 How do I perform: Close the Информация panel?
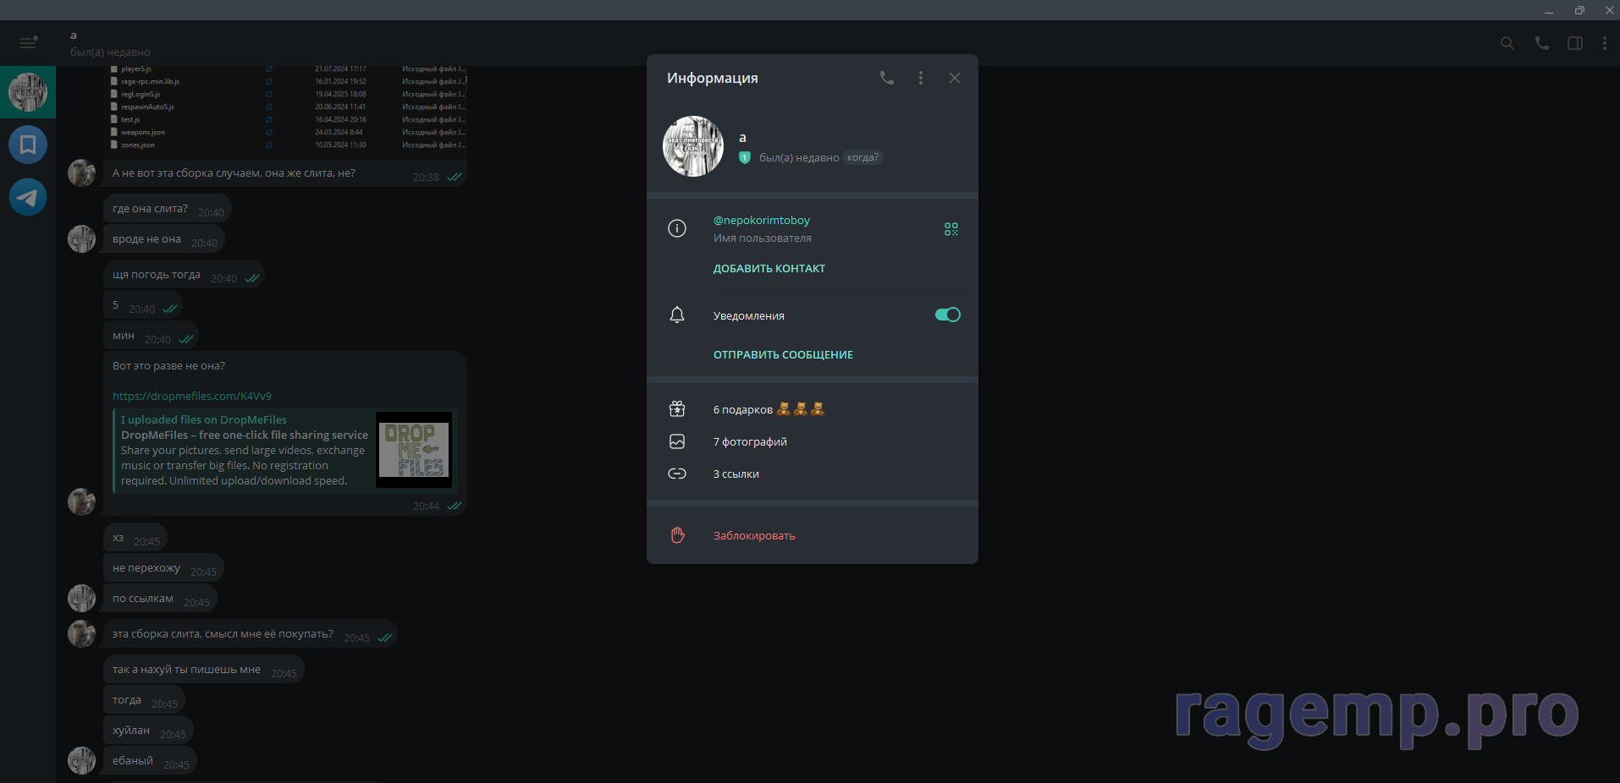point(955,78)
